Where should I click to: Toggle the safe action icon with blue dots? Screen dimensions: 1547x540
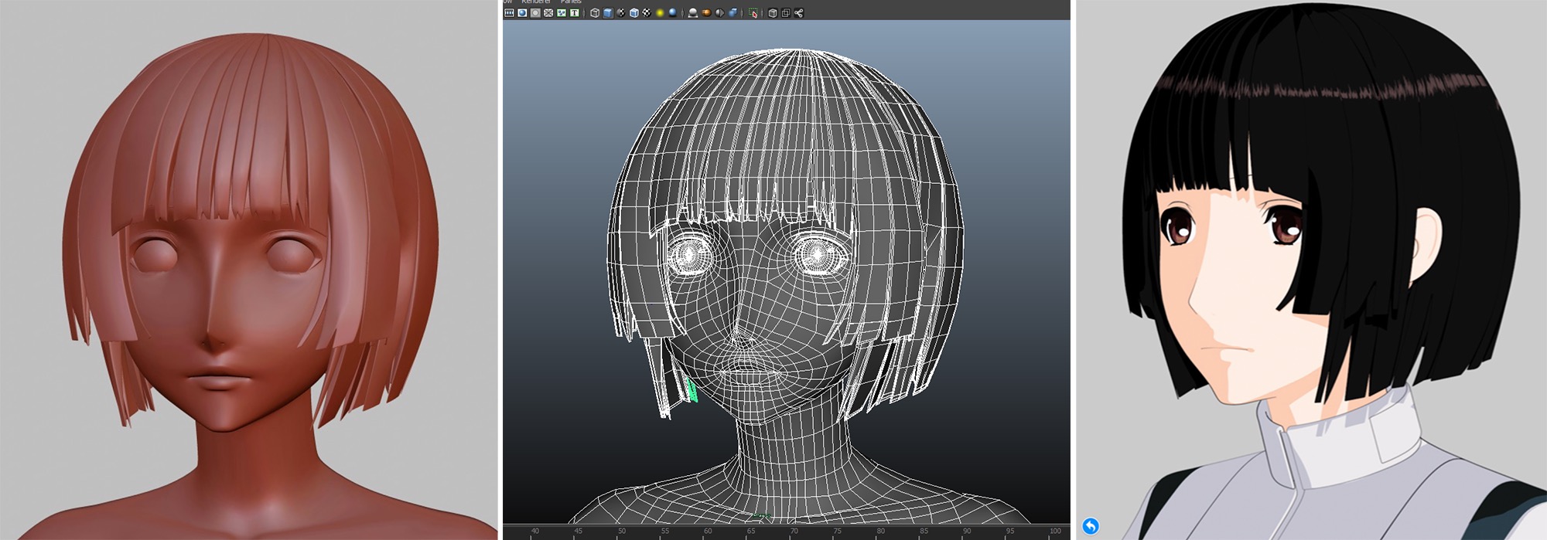coord(562,12)
